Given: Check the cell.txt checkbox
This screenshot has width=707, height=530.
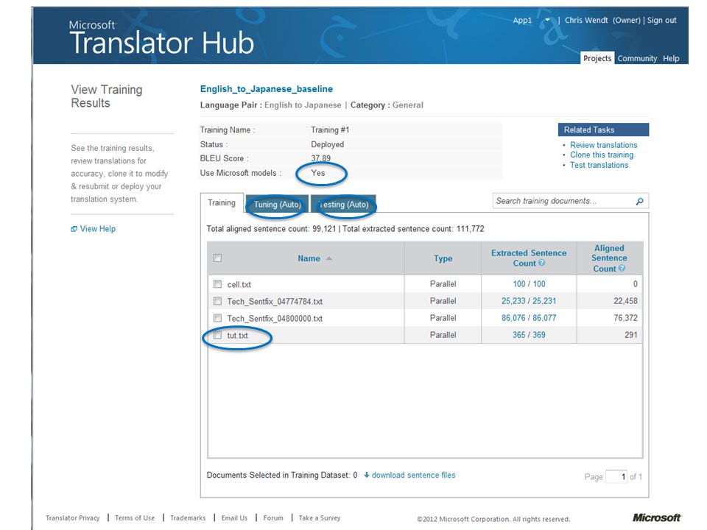Looking at the screenshot, I should (x=217, y=284).
